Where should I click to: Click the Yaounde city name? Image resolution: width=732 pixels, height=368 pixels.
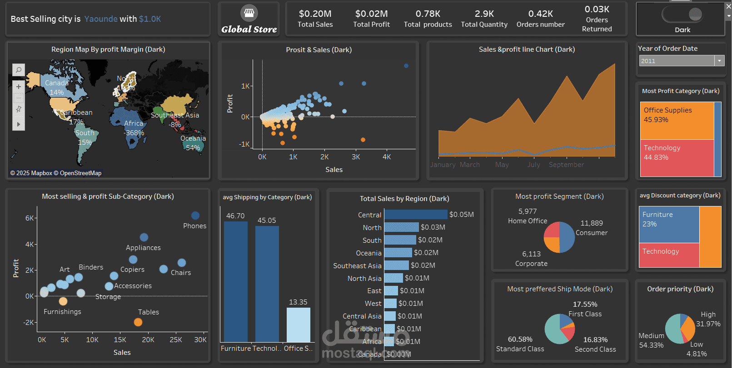click(x=101, y=19)
